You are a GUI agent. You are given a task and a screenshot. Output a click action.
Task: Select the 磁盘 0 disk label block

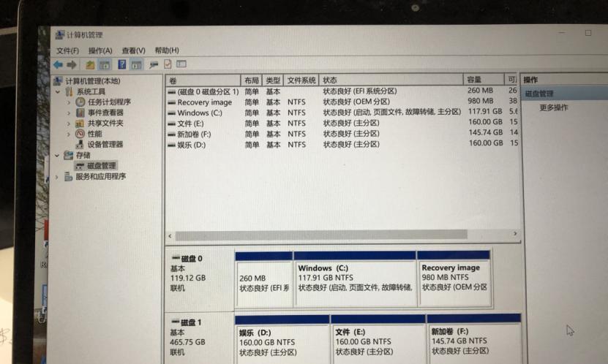(x=200, y=278)
